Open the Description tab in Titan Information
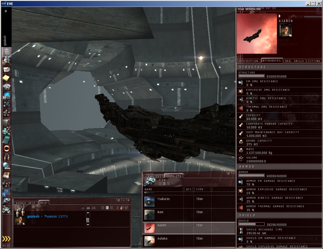Image resolution: width=323 pixels, height=249 pixels. (248, 61)
